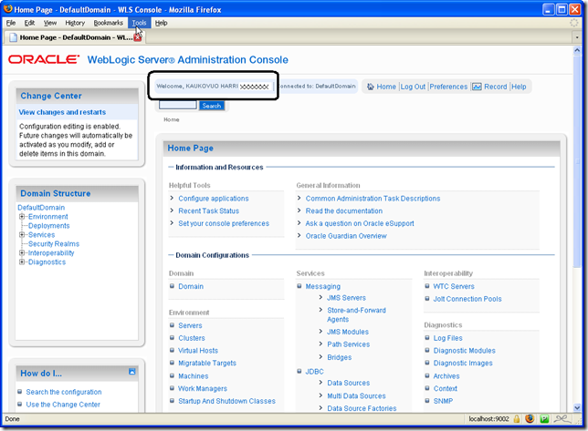This screenshot has width=588, height=431.
Task: Click the page scroll down arrow
Action: [x=577, y=407]
